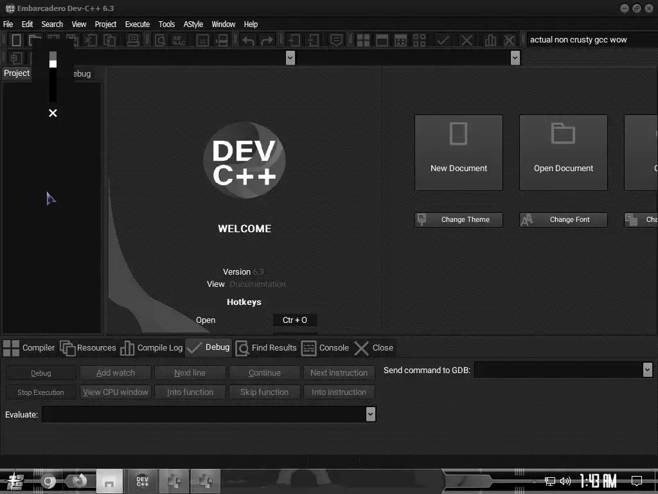Click the Change Theme button
This screenshot has width=658, height=494.
(x=459, y=220)
